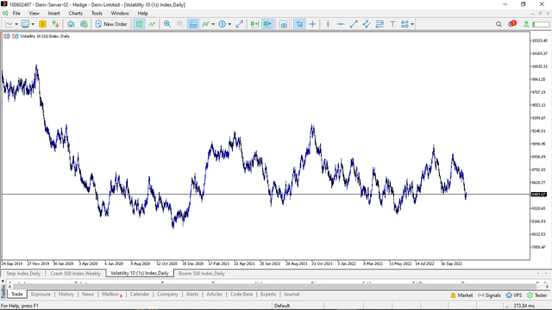This screenshot has height=310, width=552.
Task: Open the chart type line icon
Action: point(9,24)
